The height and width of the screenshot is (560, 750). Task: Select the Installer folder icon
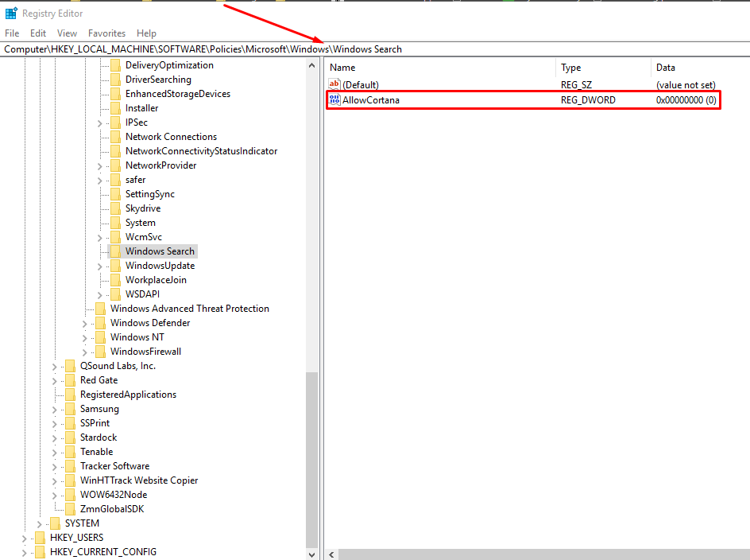(115, 108)
